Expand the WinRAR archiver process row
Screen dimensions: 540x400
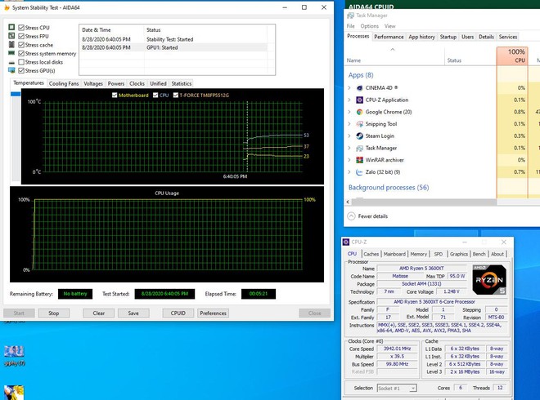(x=349, y=160)
